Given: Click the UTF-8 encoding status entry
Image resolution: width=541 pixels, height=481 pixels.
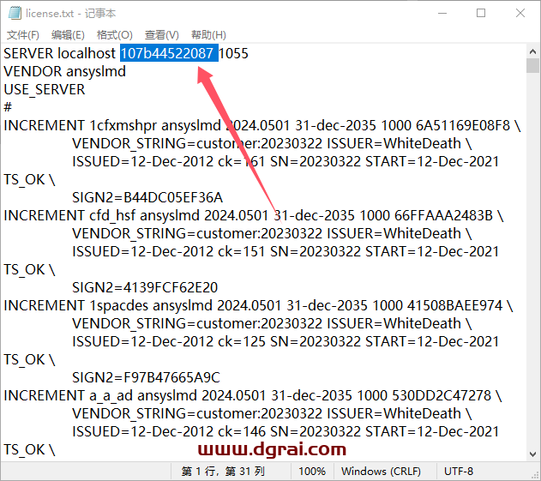Looking at the screenshot, I should pos(459,472).
